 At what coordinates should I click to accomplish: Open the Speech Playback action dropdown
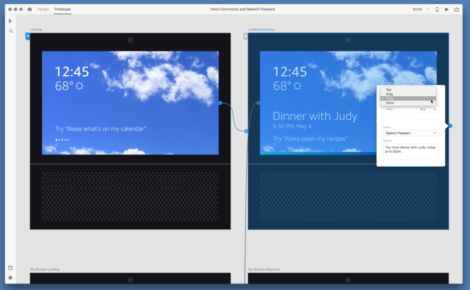click(x=410, y=133)
